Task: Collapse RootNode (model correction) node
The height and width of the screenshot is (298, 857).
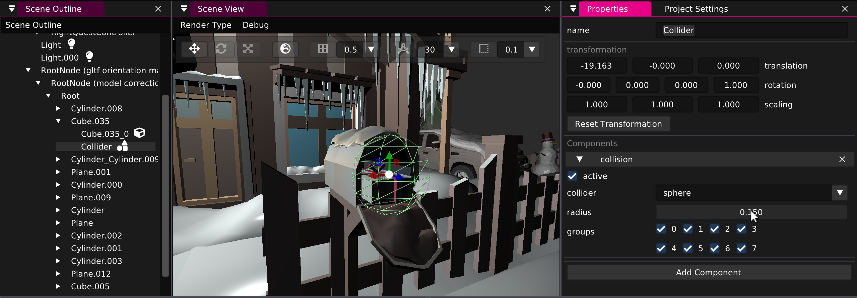Action: (38, 83)
